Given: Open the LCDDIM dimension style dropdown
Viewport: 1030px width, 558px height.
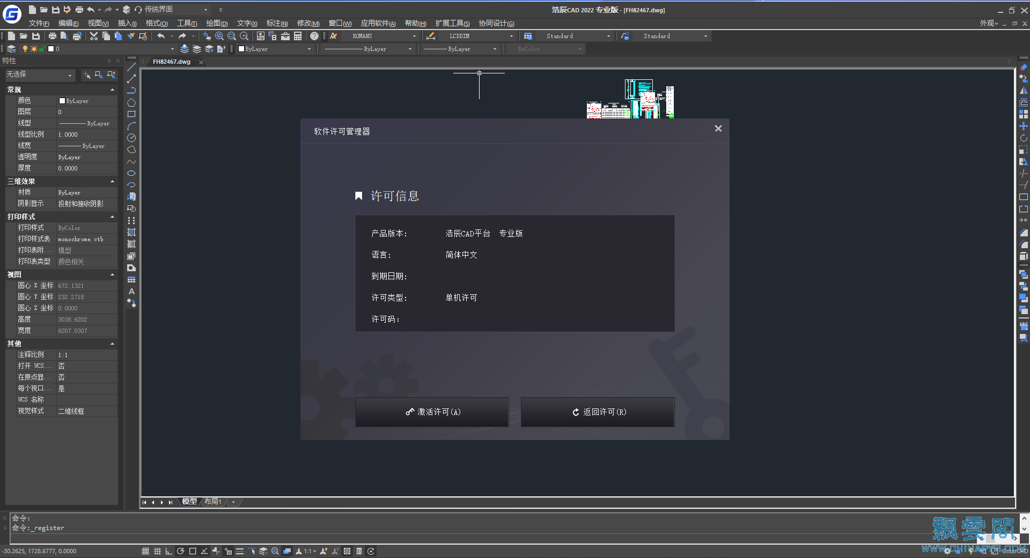Looking at the screenshot, I should (x=511, y=36).
